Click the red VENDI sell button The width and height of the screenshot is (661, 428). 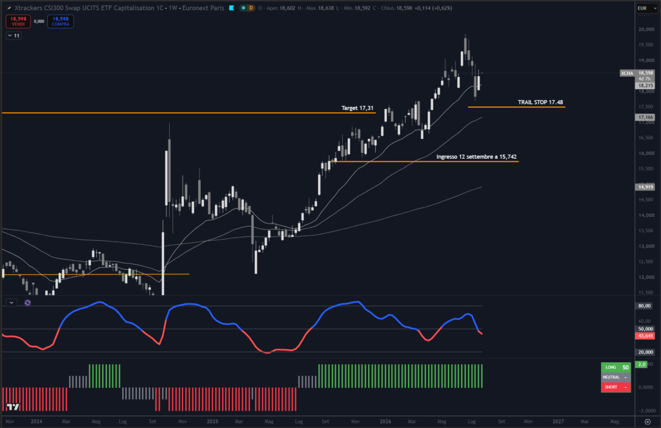pos(18,21)
